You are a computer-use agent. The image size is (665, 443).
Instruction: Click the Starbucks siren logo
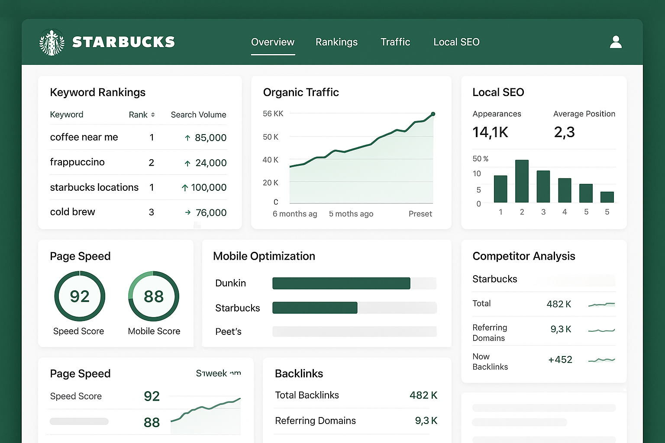tap(52, 42)
